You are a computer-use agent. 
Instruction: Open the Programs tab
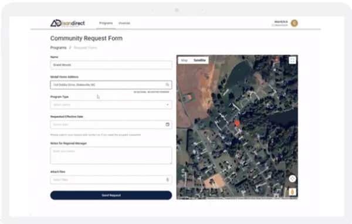point(106,23)
